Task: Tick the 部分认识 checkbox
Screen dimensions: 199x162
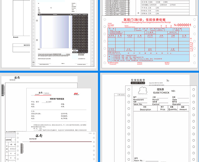Action: (161, 5)
